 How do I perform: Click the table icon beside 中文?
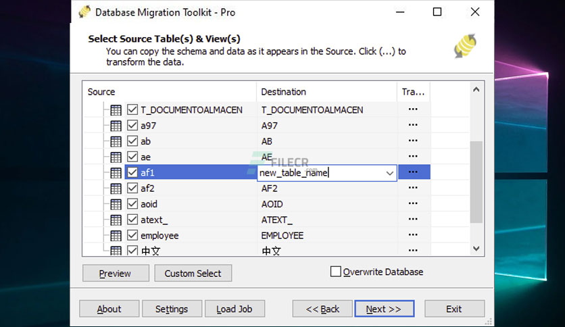[x=116, y=250]
